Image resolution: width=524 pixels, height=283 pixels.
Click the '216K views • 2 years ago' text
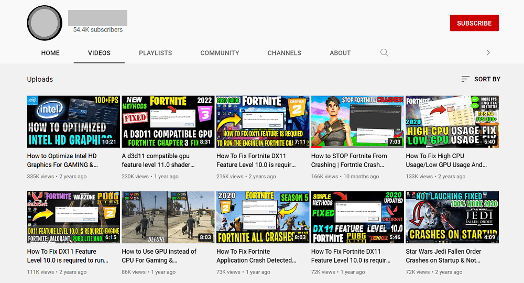click(246, 177)
